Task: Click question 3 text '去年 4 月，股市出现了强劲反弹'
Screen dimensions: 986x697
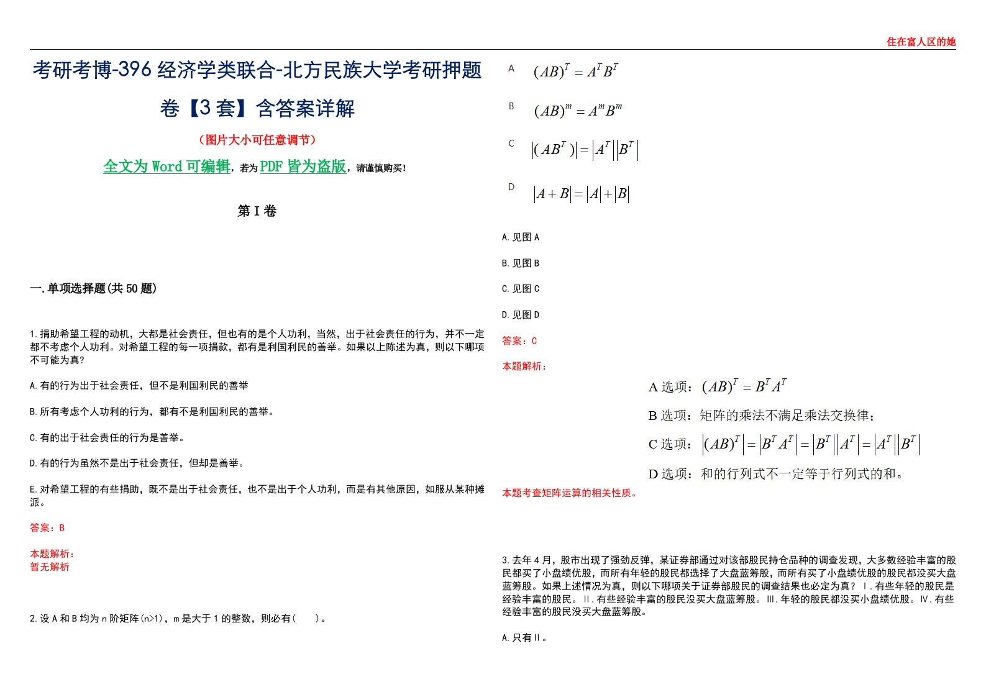Action: (729, 586)
